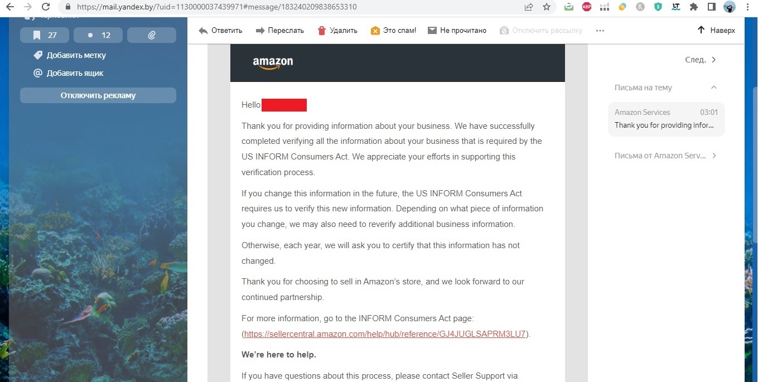The image size is (758, 382).
Task: Bookmark page with the star icon
Action: pyautogui.click(x=547, y=7)
